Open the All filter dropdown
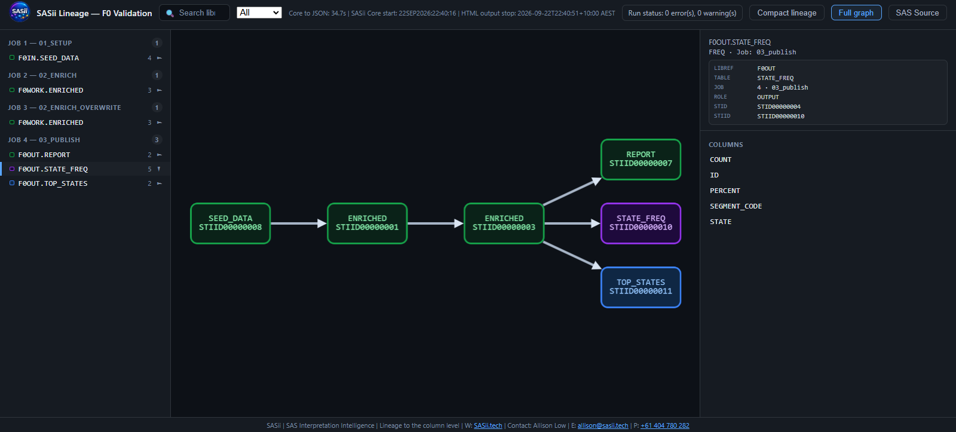Image resolution: width=956 pixels, height=432 pixels. [x=259, y=13]
